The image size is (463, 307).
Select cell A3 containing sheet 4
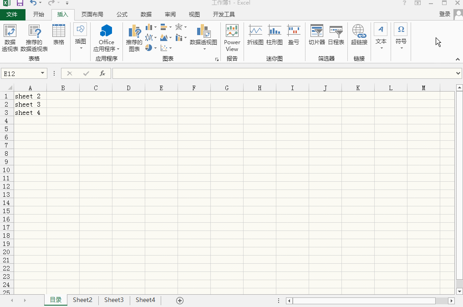point(30,113)
